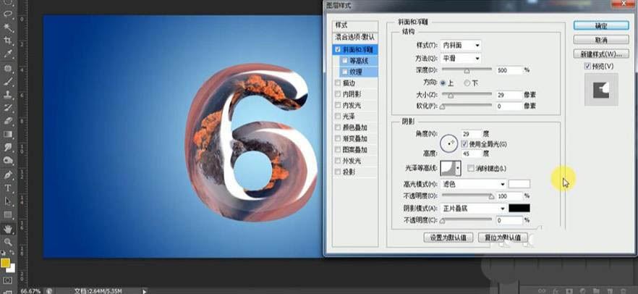Select the Brush tool
Image resolution: width=638 pixels, height=294 pixels.
point(8,81)
